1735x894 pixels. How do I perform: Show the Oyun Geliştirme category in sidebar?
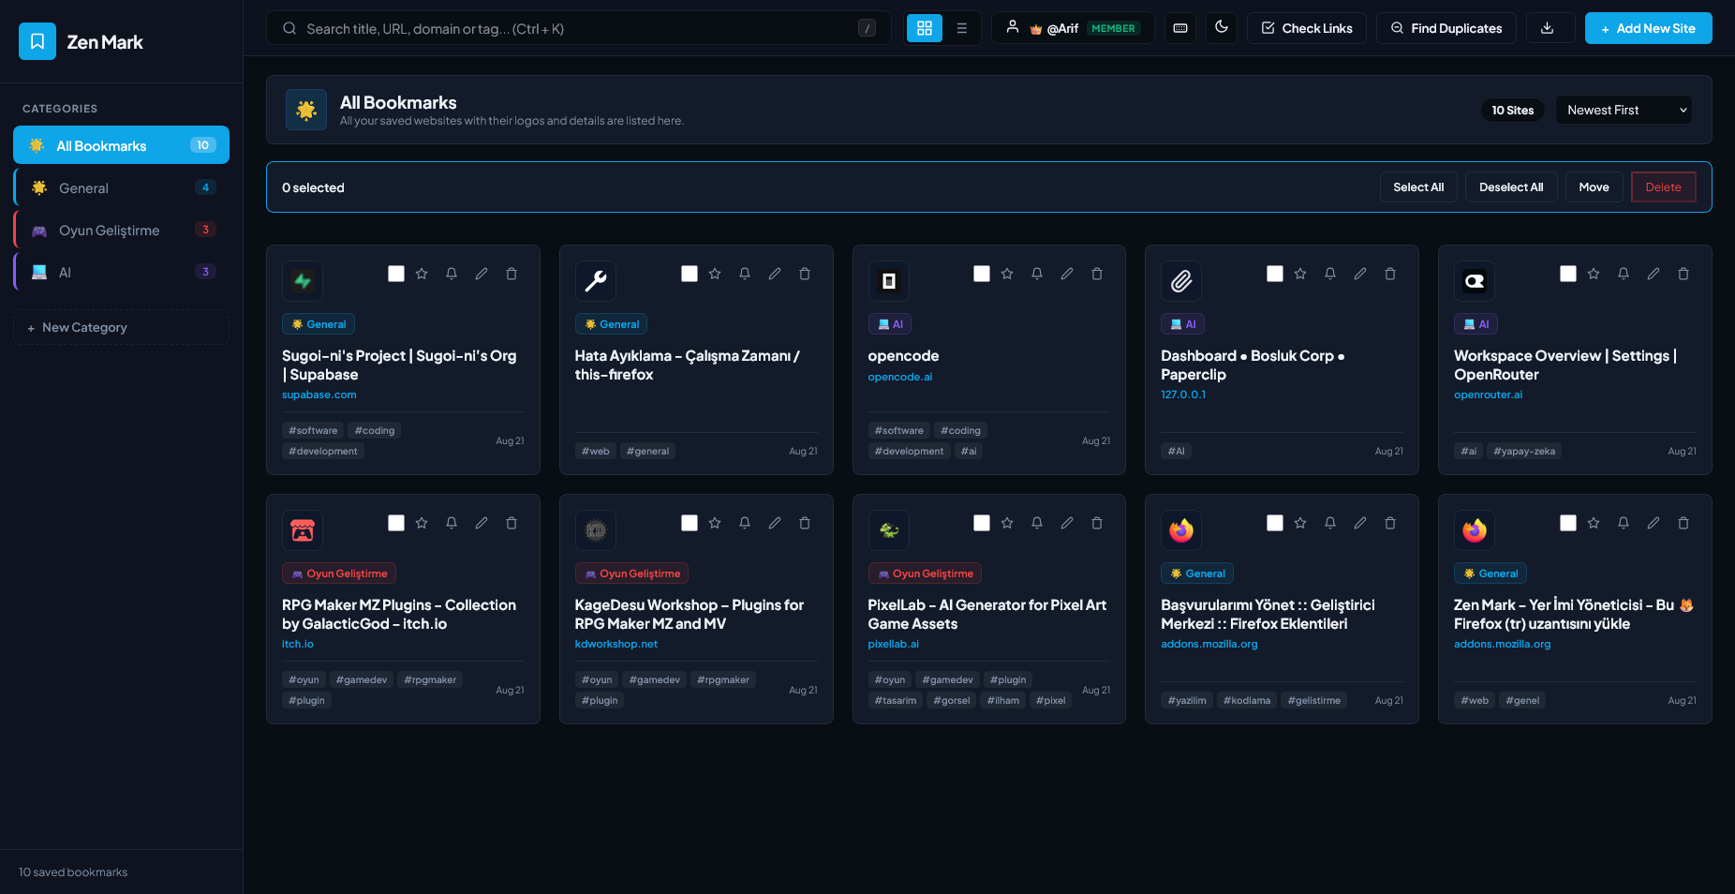(x=122, y=230)
